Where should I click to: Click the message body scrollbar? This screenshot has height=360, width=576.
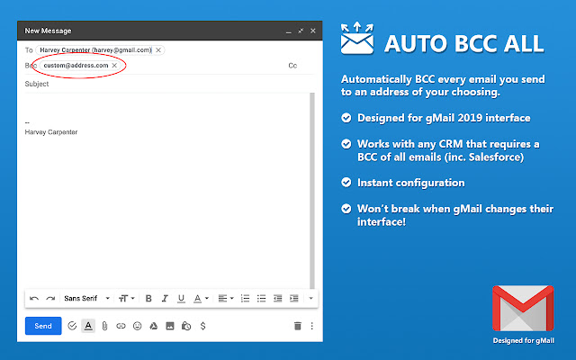312,191
